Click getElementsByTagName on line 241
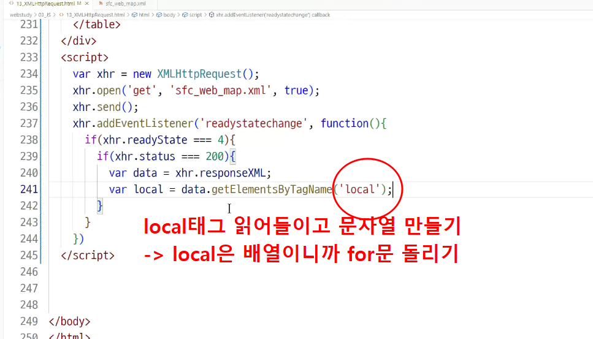 [272, 189]
